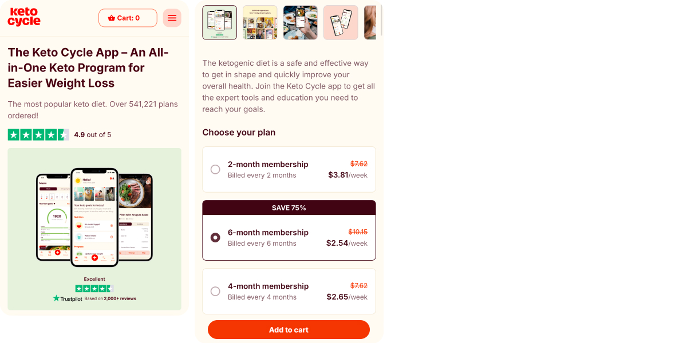
Task: Select the fourth pink phone thumbnail
Action: coord(341,22)
